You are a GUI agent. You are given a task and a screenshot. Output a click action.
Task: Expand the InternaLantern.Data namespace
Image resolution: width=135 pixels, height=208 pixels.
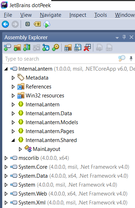(13, 113)
